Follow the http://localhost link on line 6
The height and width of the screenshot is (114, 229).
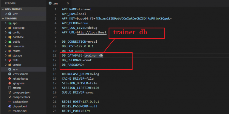92,32
